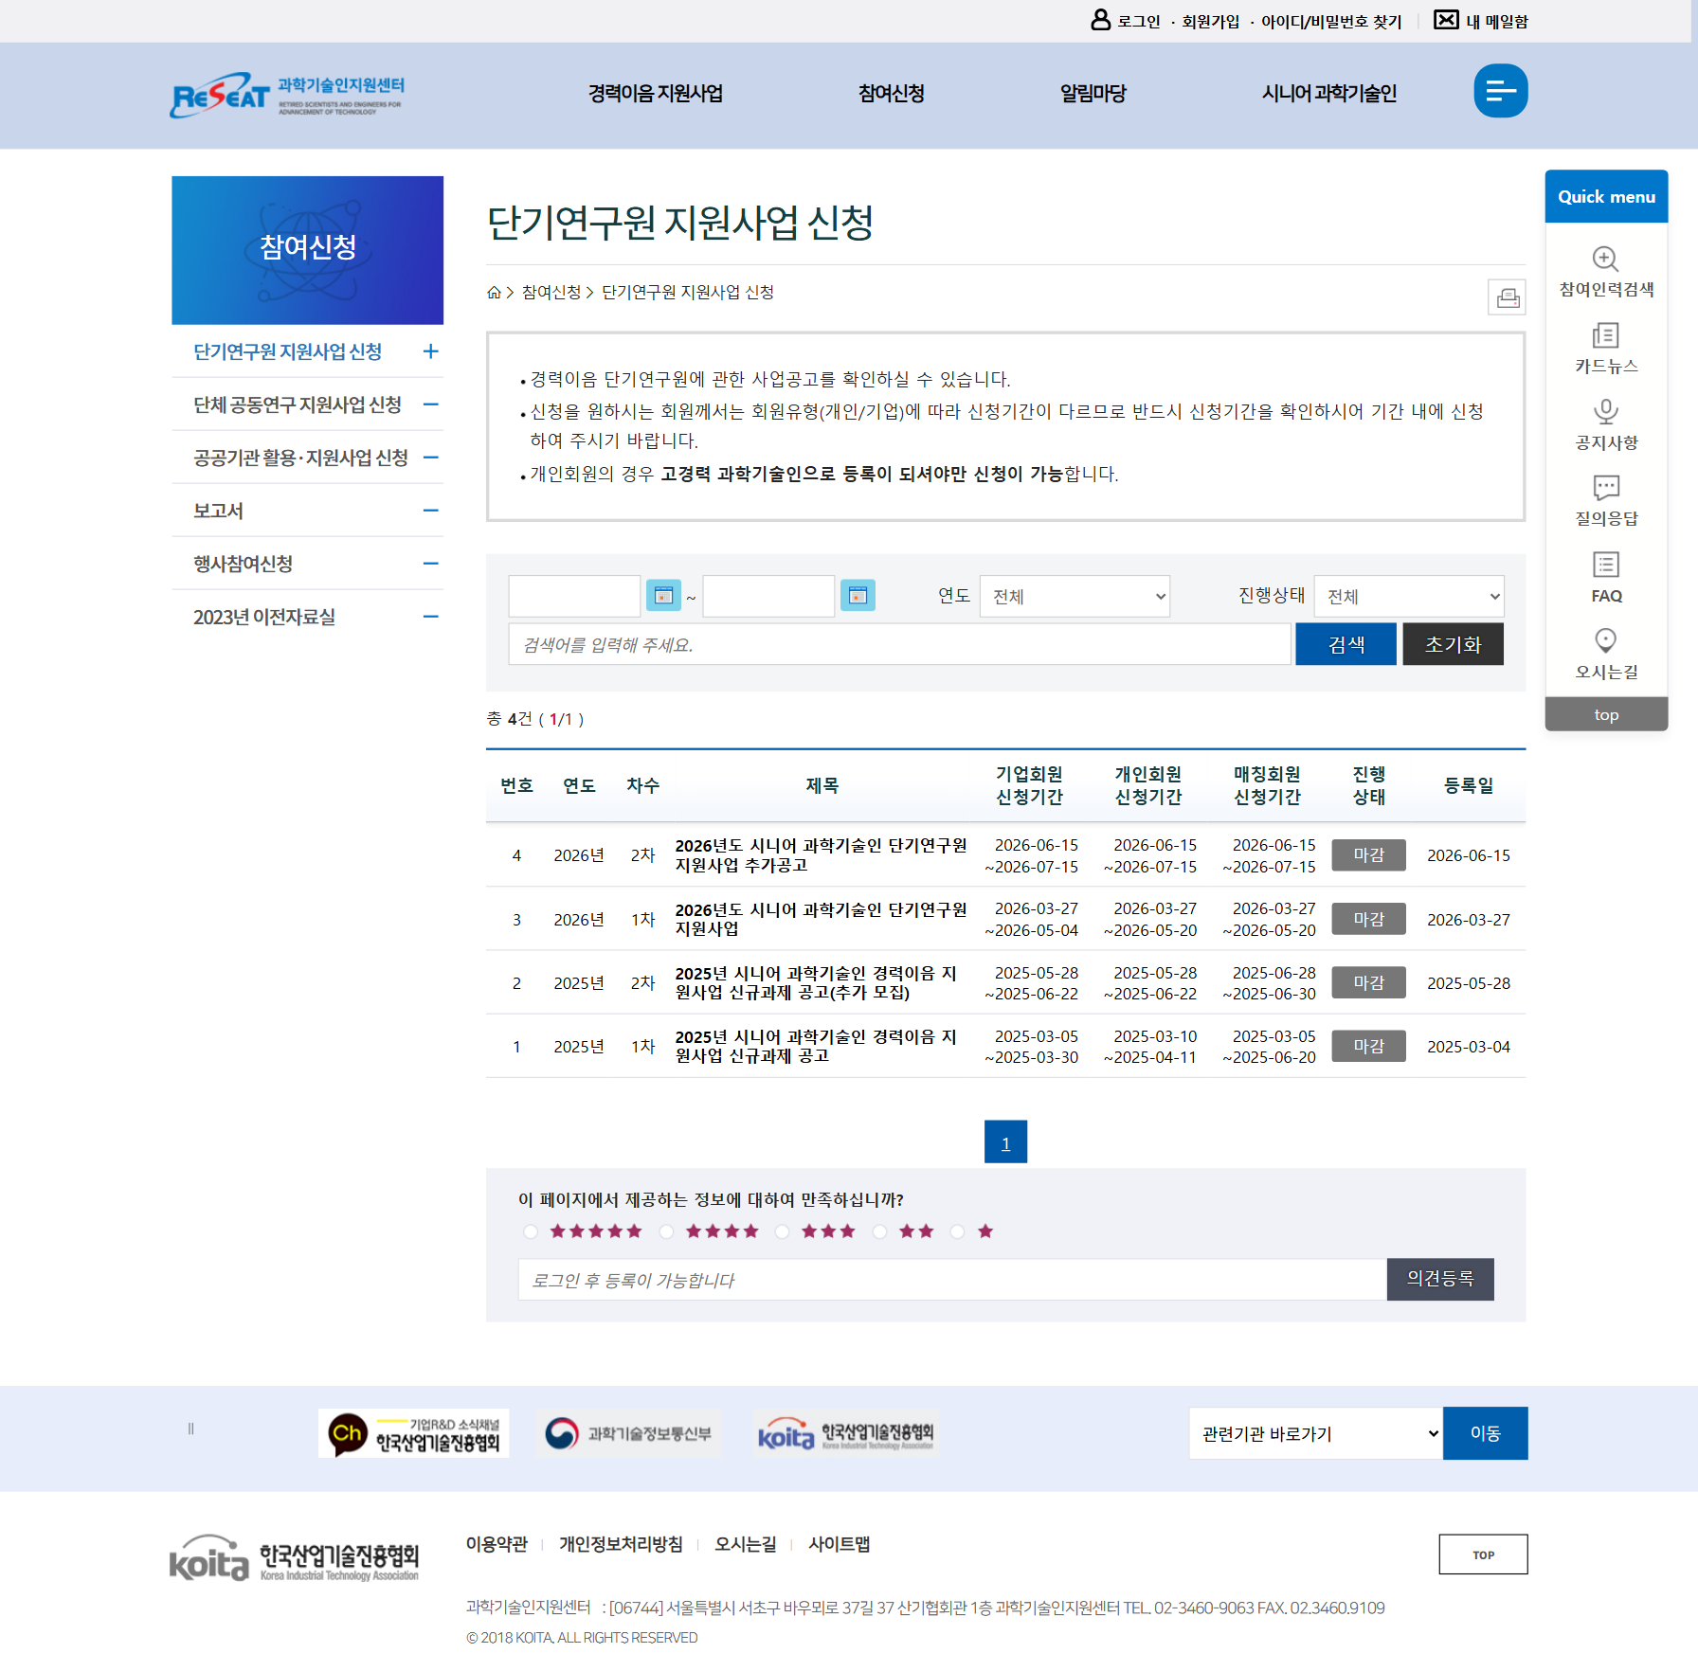Open 공지사항 in the Quick menu
Screen dimensions: 1698x1653
click(1606, 424)
